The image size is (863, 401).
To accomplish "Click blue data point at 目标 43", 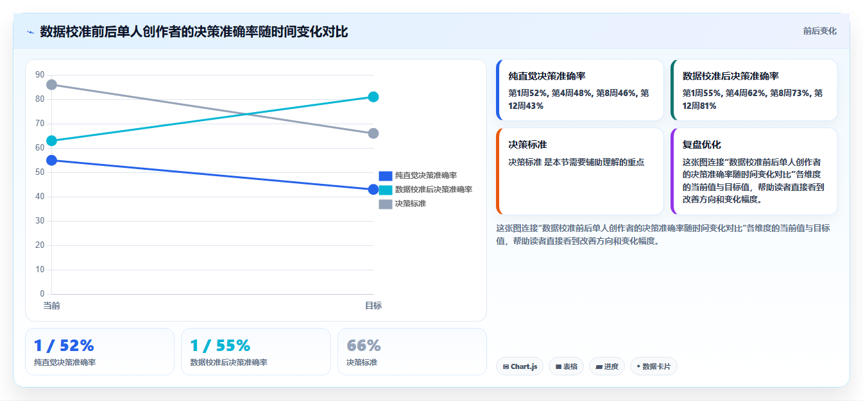I will [x=373, y=190].
